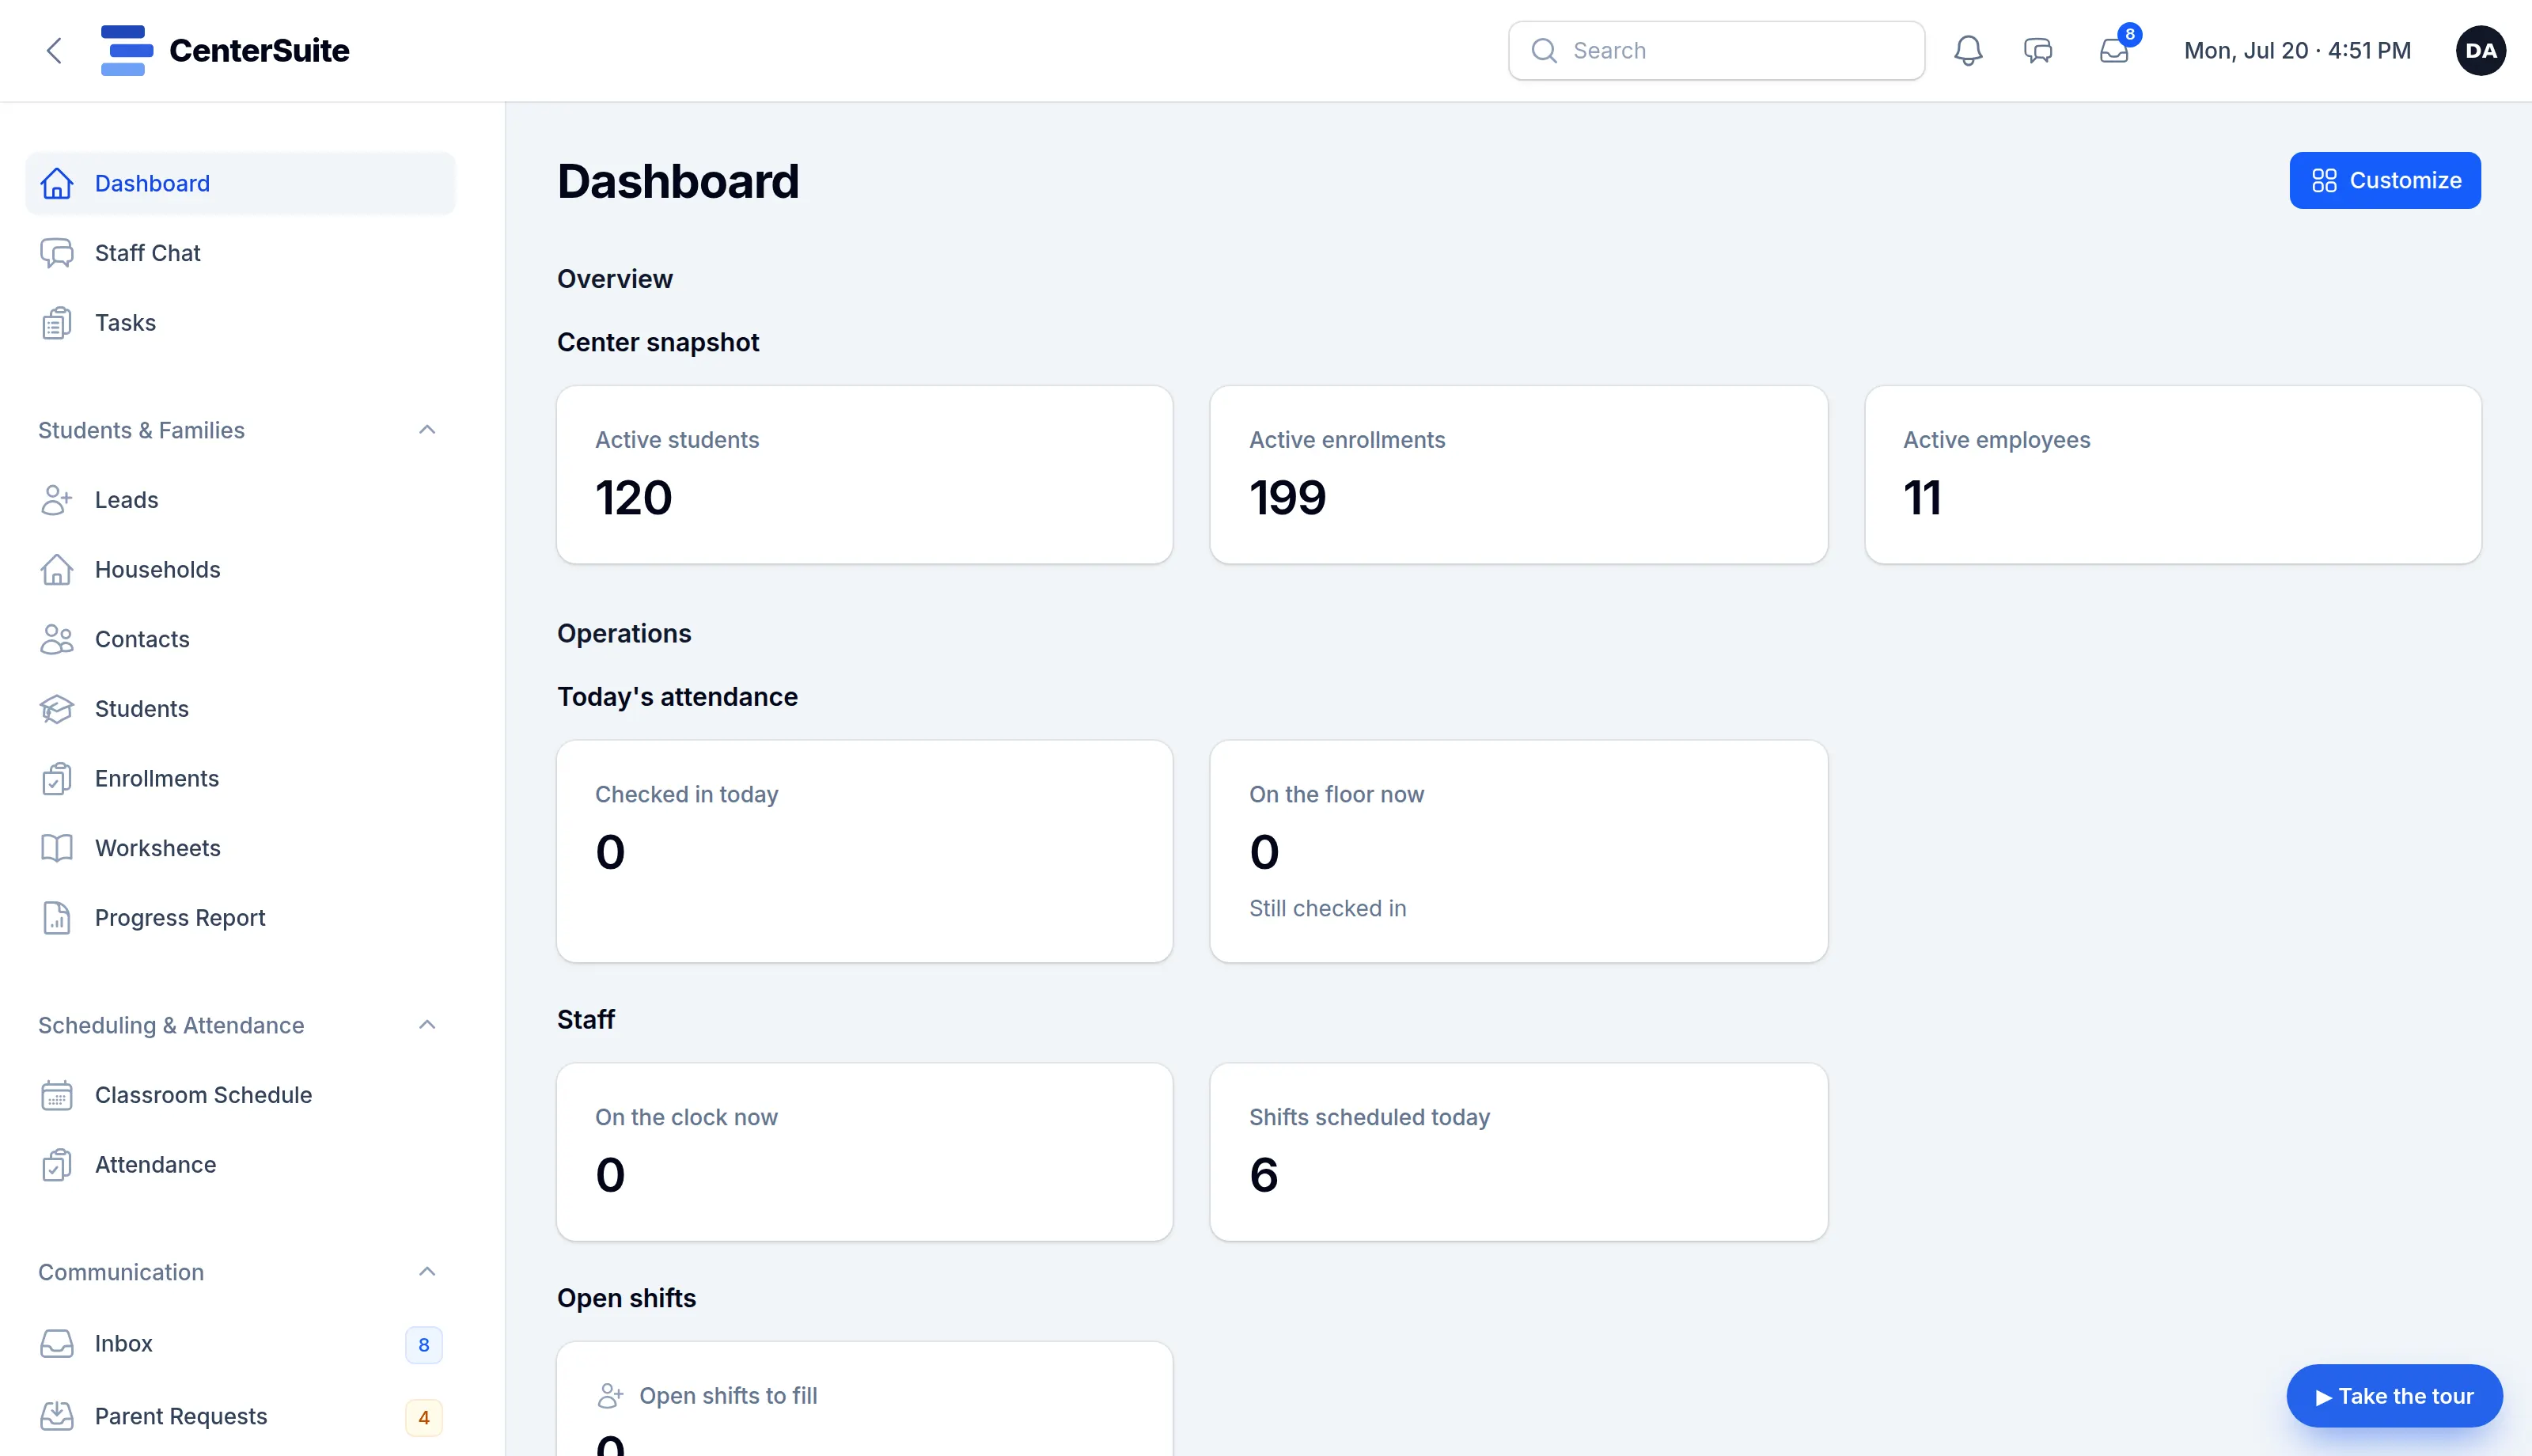Select the Shifts scheduled today card
The height and width of the screenshot is (1456, 2532).
coord(1518,1152)
